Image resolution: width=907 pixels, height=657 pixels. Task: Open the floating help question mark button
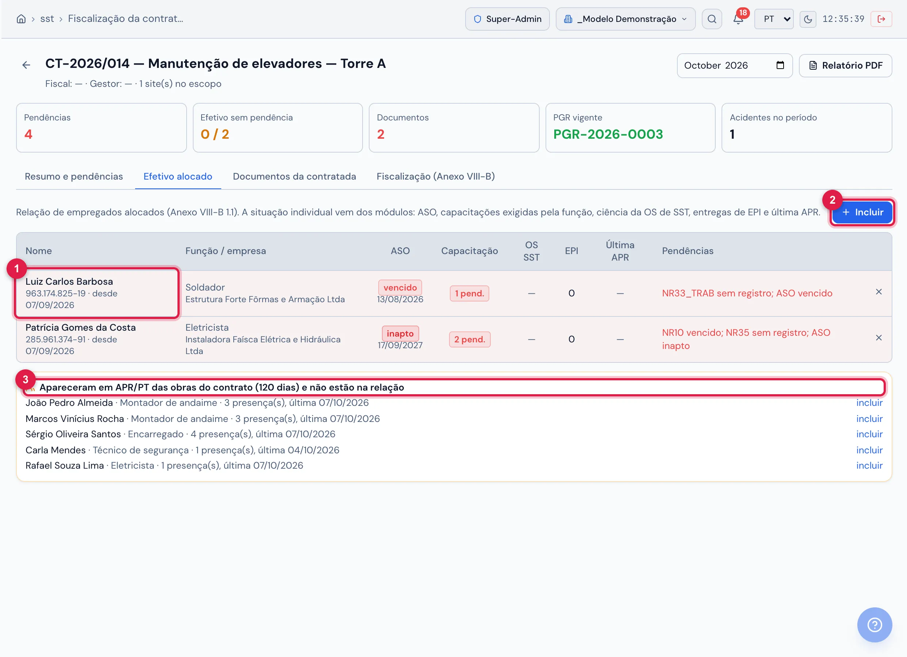(874, 625)
